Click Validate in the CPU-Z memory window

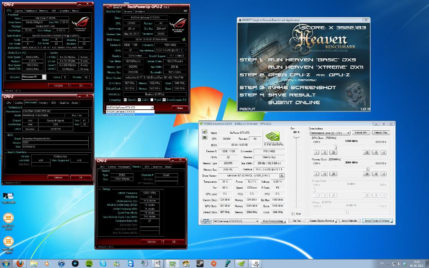click(x=151, y=242)
